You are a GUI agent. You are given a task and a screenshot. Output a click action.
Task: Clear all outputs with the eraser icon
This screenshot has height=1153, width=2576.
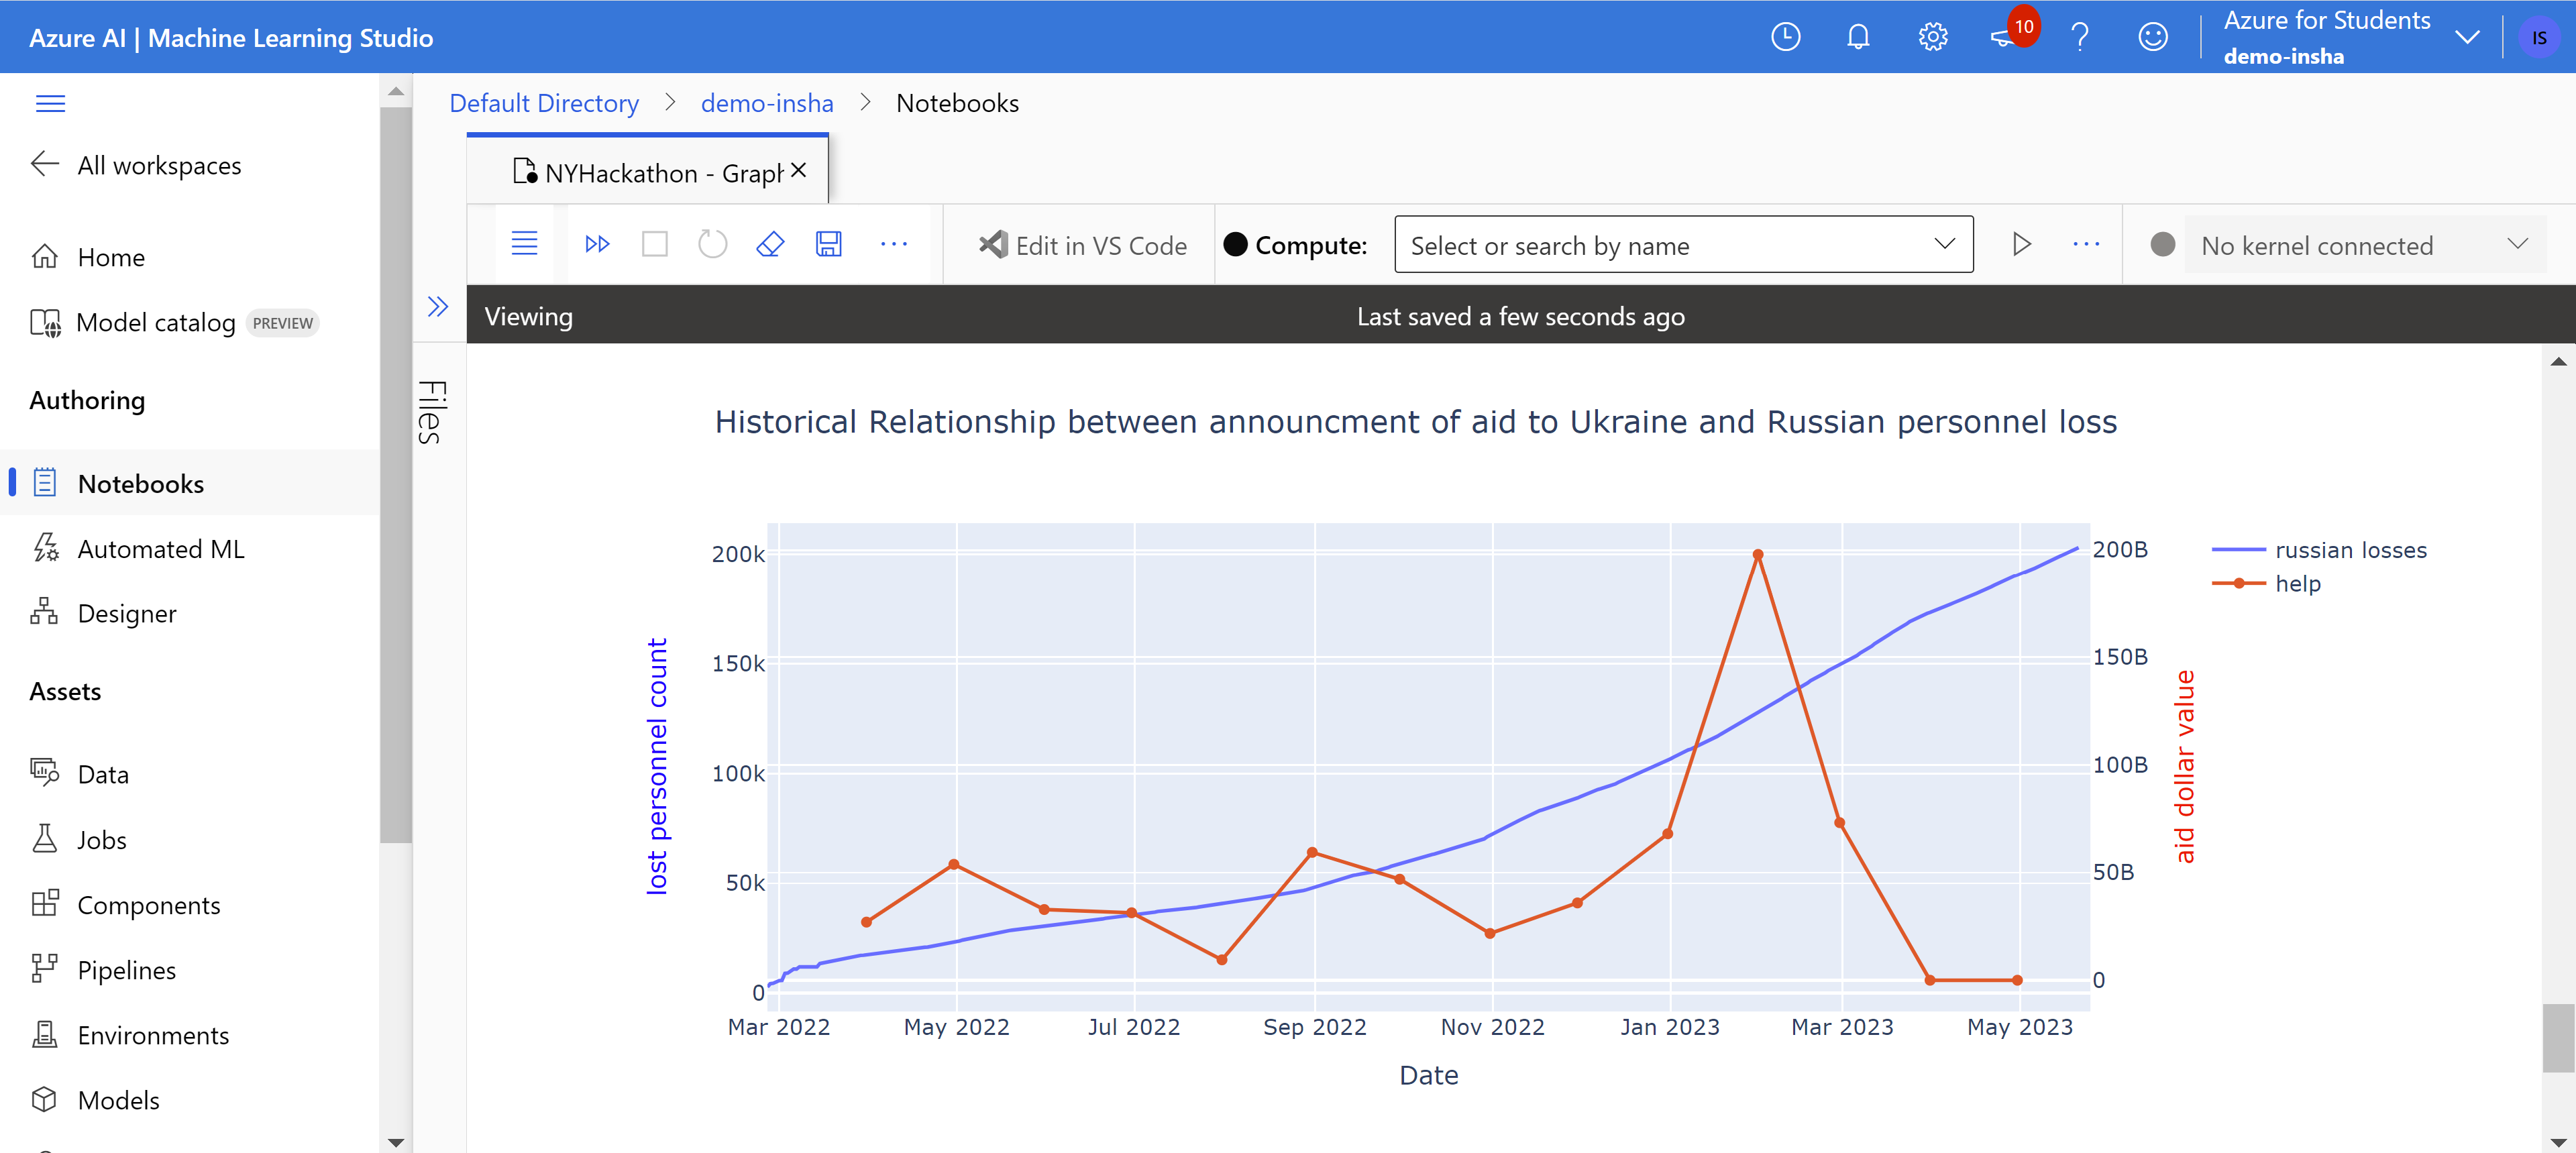(770, 244)
